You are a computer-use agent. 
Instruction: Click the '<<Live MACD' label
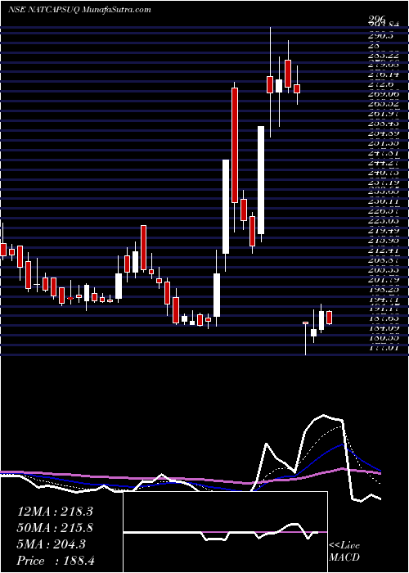tap(344, 552)
